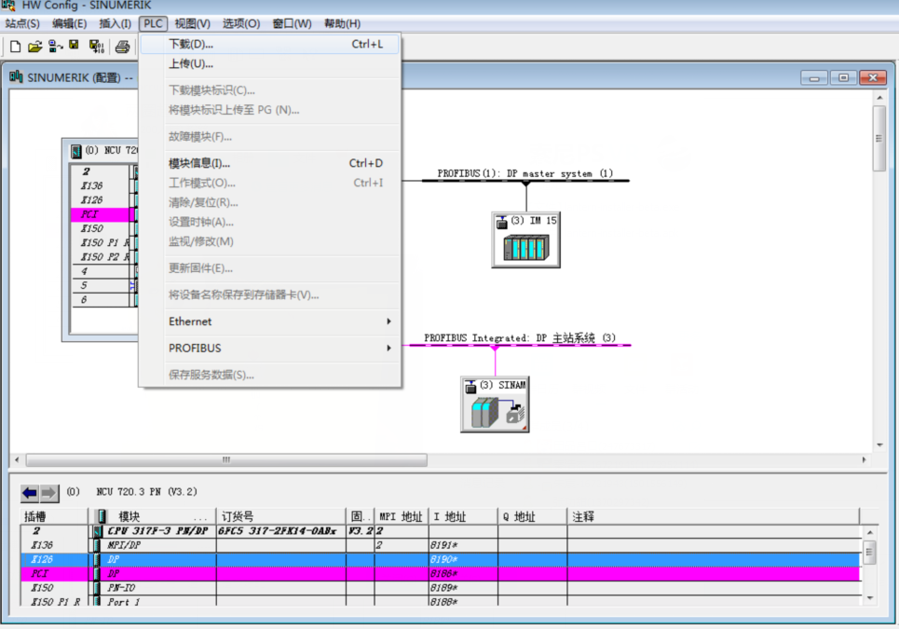The image size is (899, 629).
Task: Select the IM 15 station icon on PROFIBUS(1)
Action: [x=525, y=239]
